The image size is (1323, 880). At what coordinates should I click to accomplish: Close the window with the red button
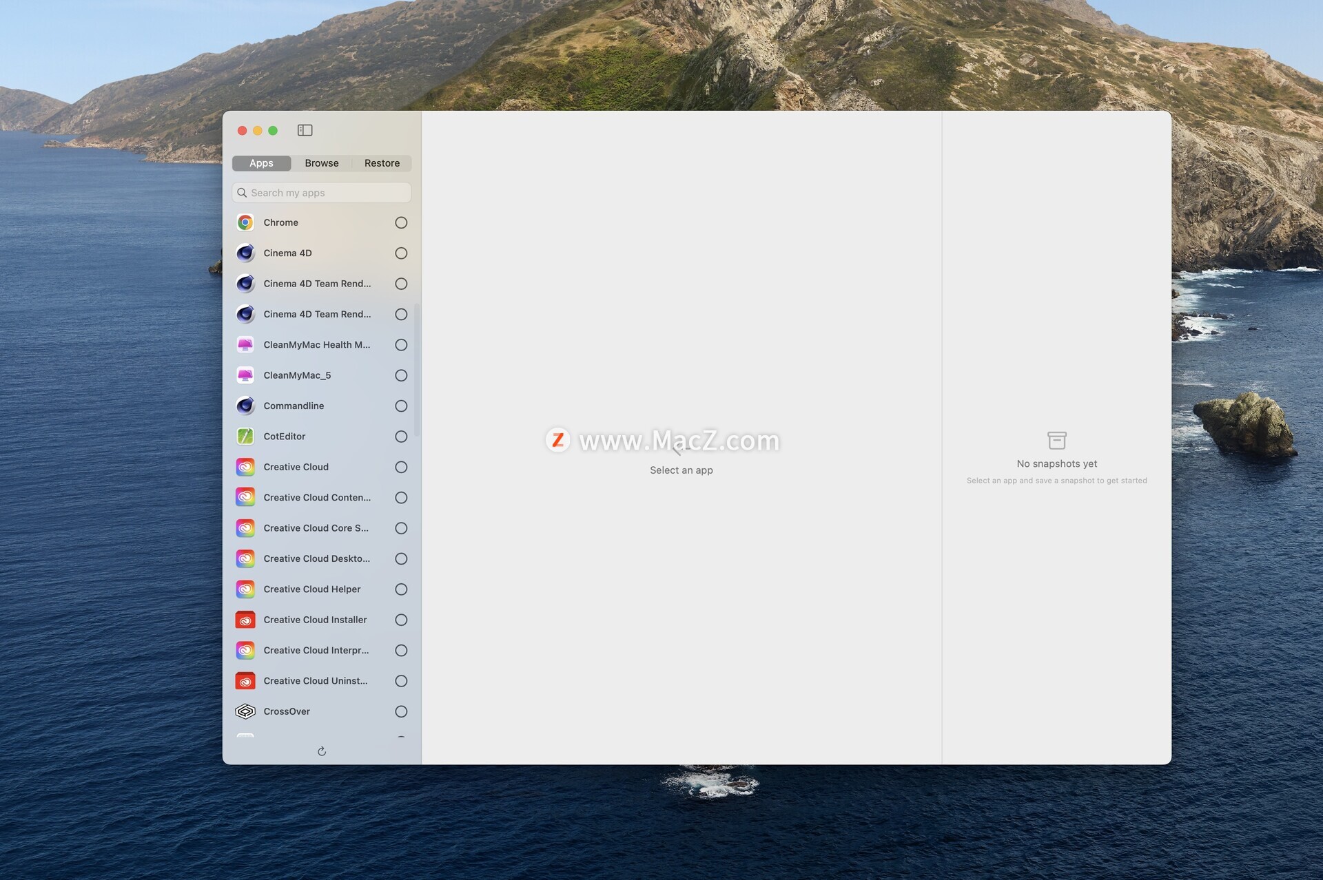pyautogui.click(x=242, y=130)
